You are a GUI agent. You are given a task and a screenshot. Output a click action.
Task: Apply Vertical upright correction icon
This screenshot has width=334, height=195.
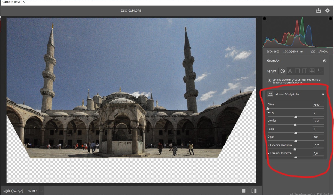point(305,71)
